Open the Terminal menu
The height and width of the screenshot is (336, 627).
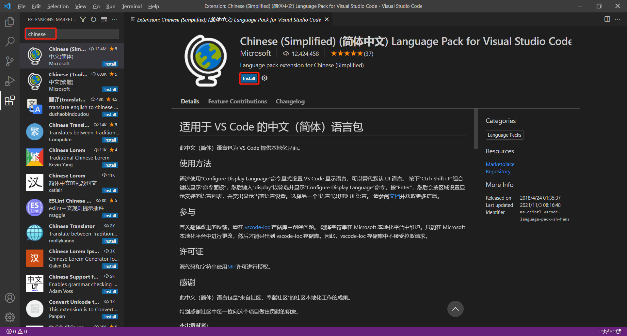(132, 6)
